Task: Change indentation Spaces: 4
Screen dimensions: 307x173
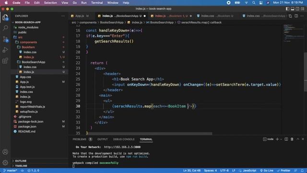Action: click(210, 171)
